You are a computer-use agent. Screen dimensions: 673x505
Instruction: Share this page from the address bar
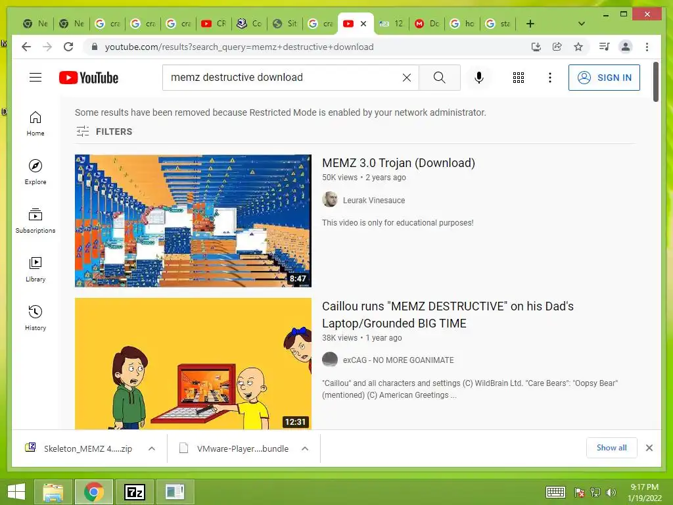557,47
